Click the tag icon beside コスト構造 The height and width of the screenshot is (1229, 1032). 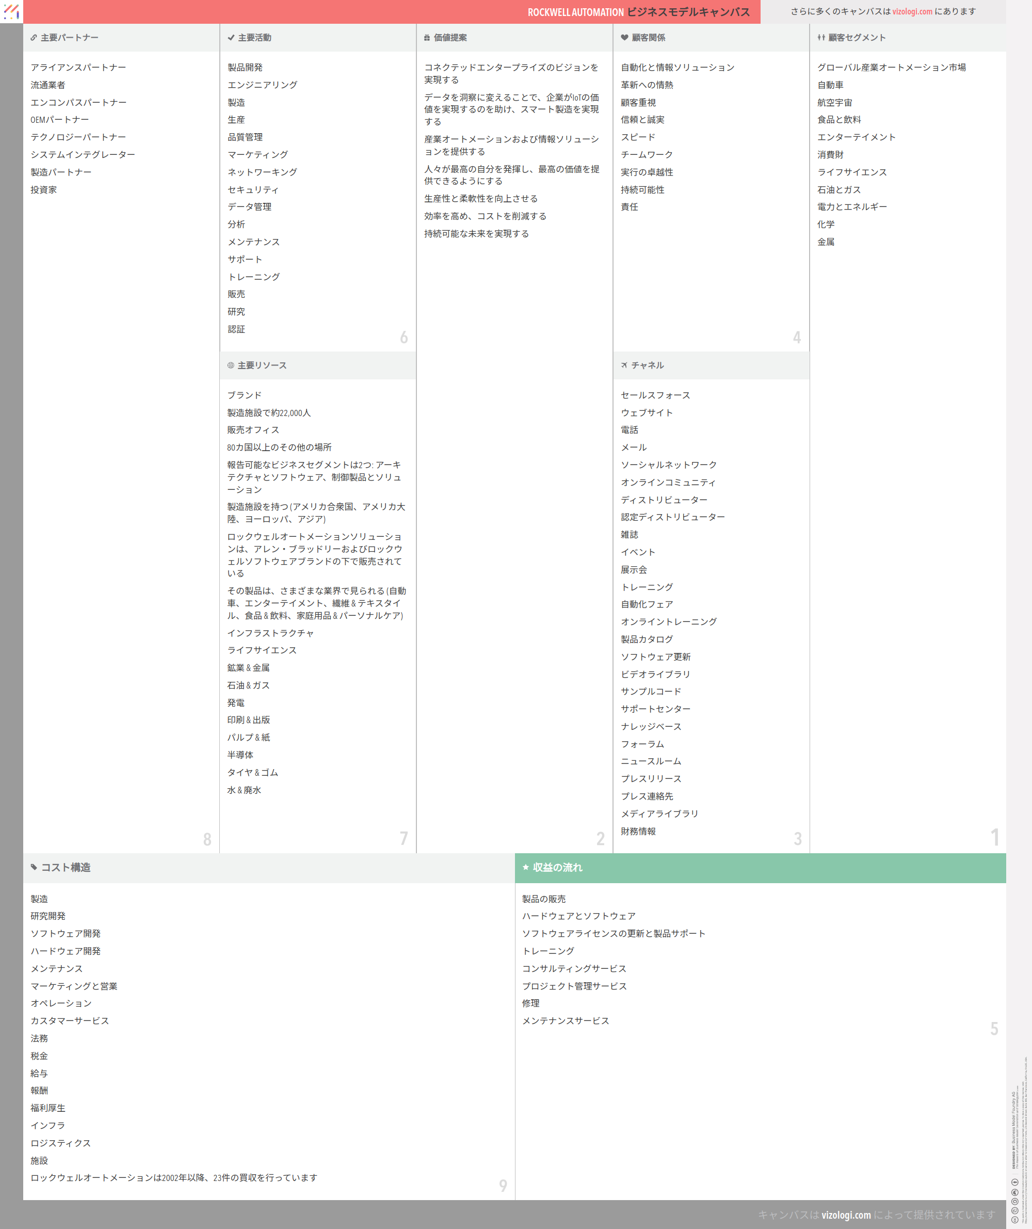coord(34,867)
